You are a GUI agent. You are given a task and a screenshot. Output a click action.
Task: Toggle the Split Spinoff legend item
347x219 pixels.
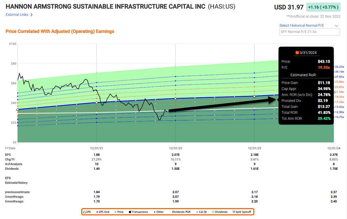[x=242, y=212]
